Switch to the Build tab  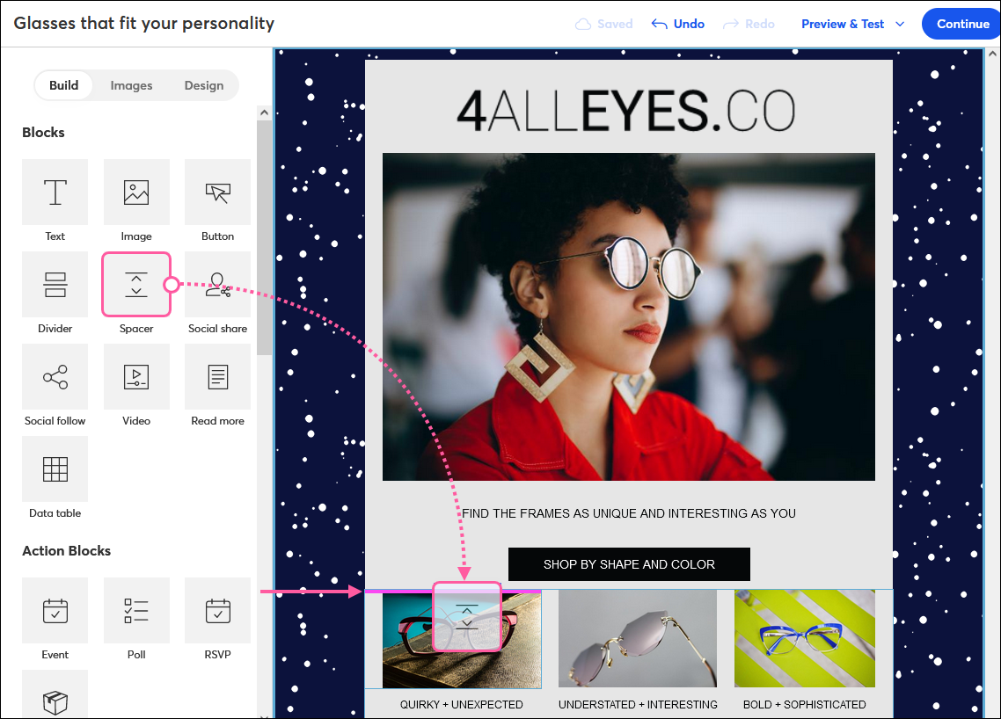[64, 85]
